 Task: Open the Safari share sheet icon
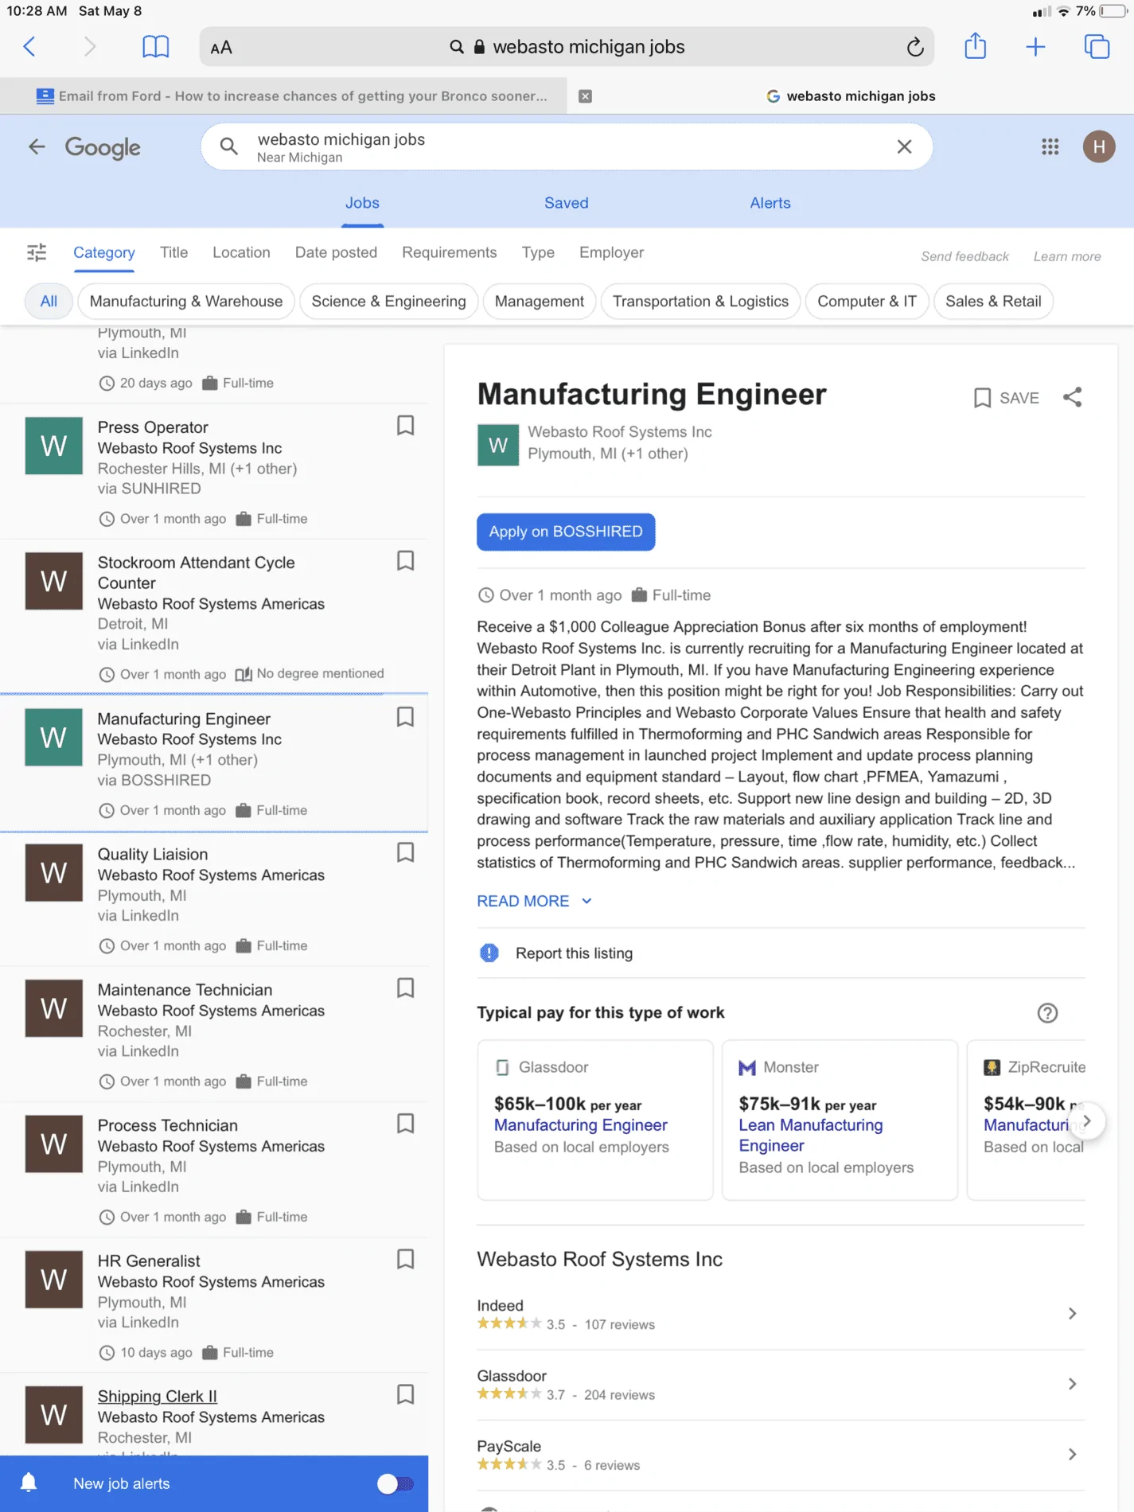click(x=976, y=46)
